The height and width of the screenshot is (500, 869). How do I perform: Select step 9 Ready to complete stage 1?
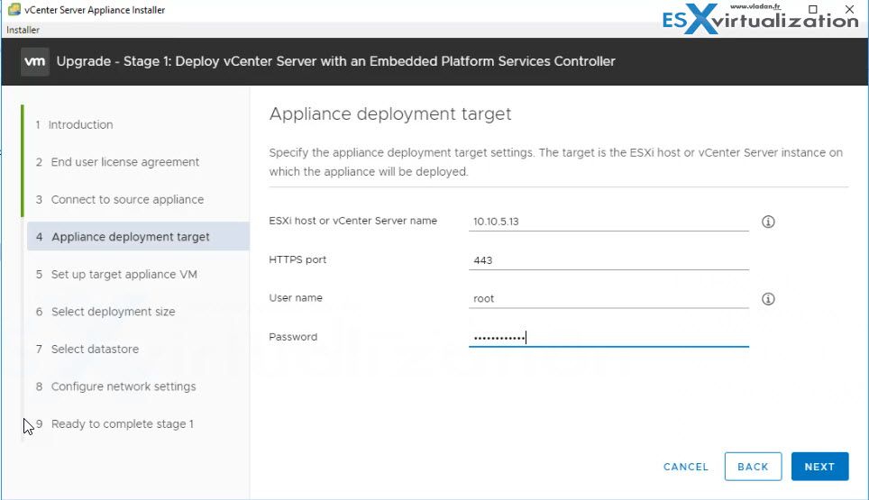(114, 423)
